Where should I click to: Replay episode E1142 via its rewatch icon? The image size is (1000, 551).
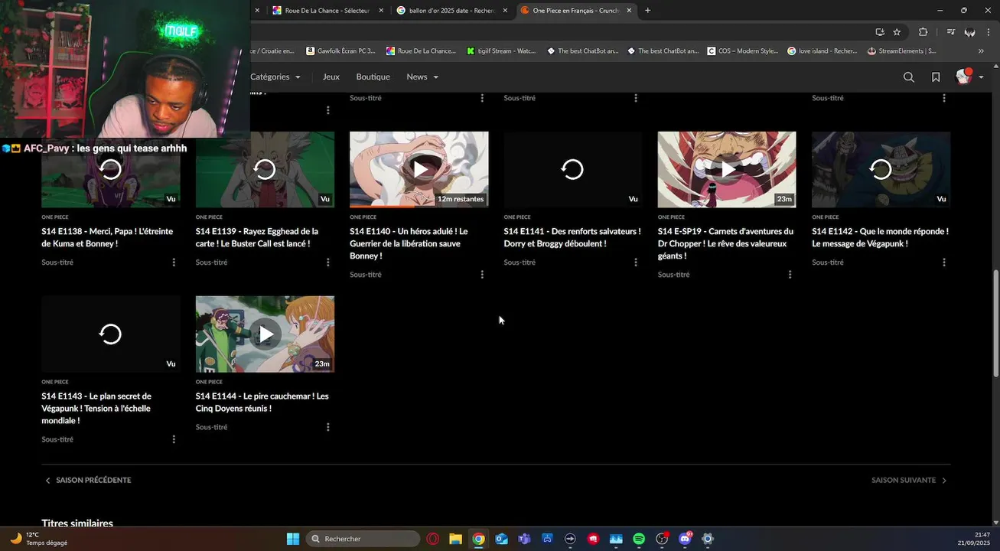pos(881,169)
